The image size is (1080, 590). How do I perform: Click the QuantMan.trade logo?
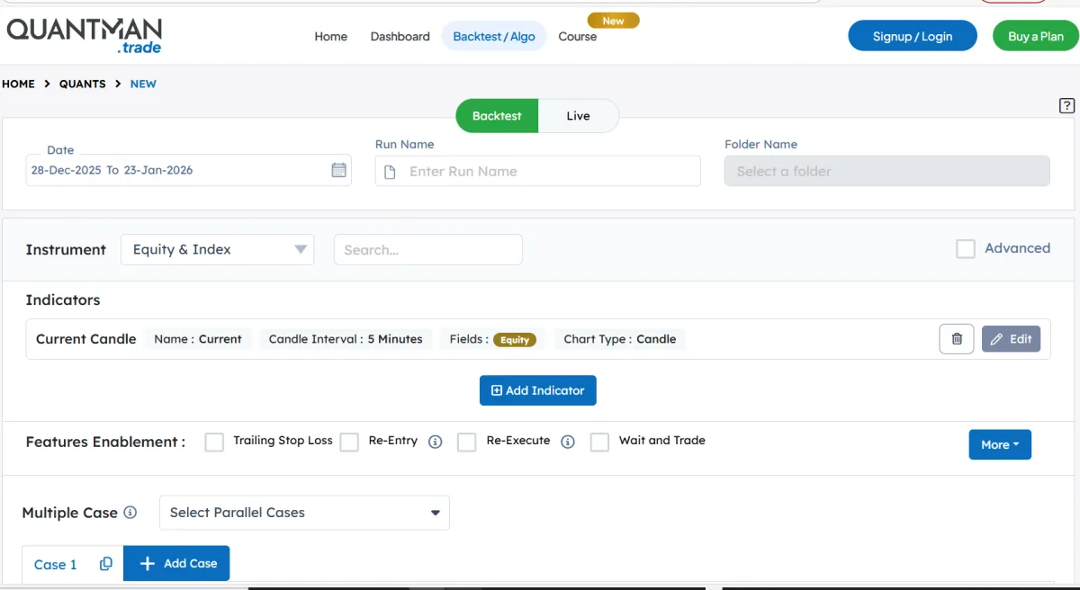[85, 35]
